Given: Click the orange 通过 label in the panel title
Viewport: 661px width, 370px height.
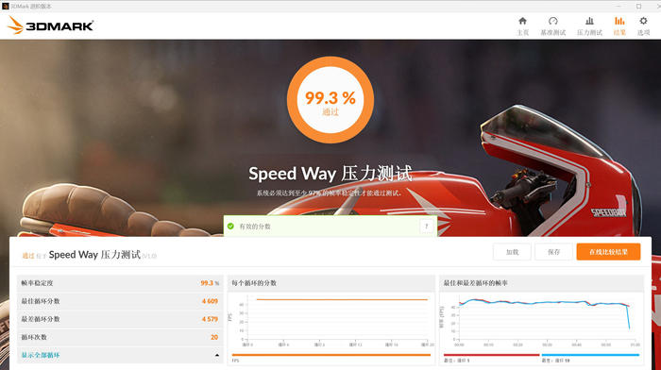Looking at the screenshot, I should [x=28, y=256].
